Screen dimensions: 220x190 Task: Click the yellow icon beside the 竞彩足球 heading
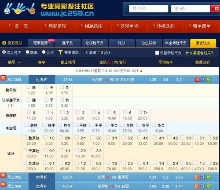tap(4, 43)
